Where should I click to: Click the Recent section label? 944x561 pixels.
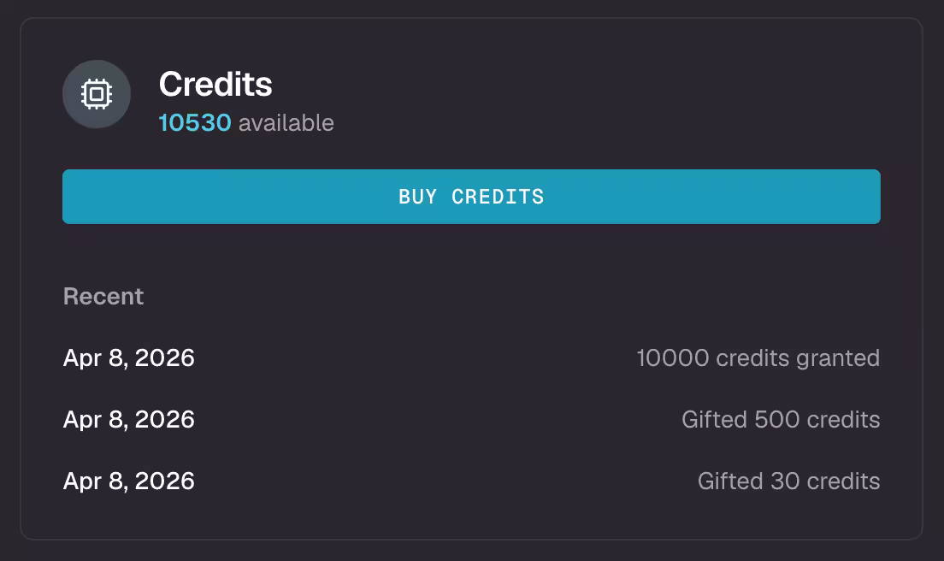point(103,297)
